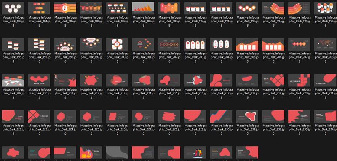Image resolution: width=337 pixels, height=161 pixels.
Task: Select thumbnail Masssive_Infographic_Dark_222.jpg
Action: click(13, 116)
